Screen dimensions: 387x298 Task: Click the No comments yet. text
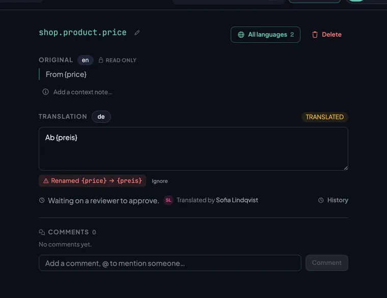(65, 245)
